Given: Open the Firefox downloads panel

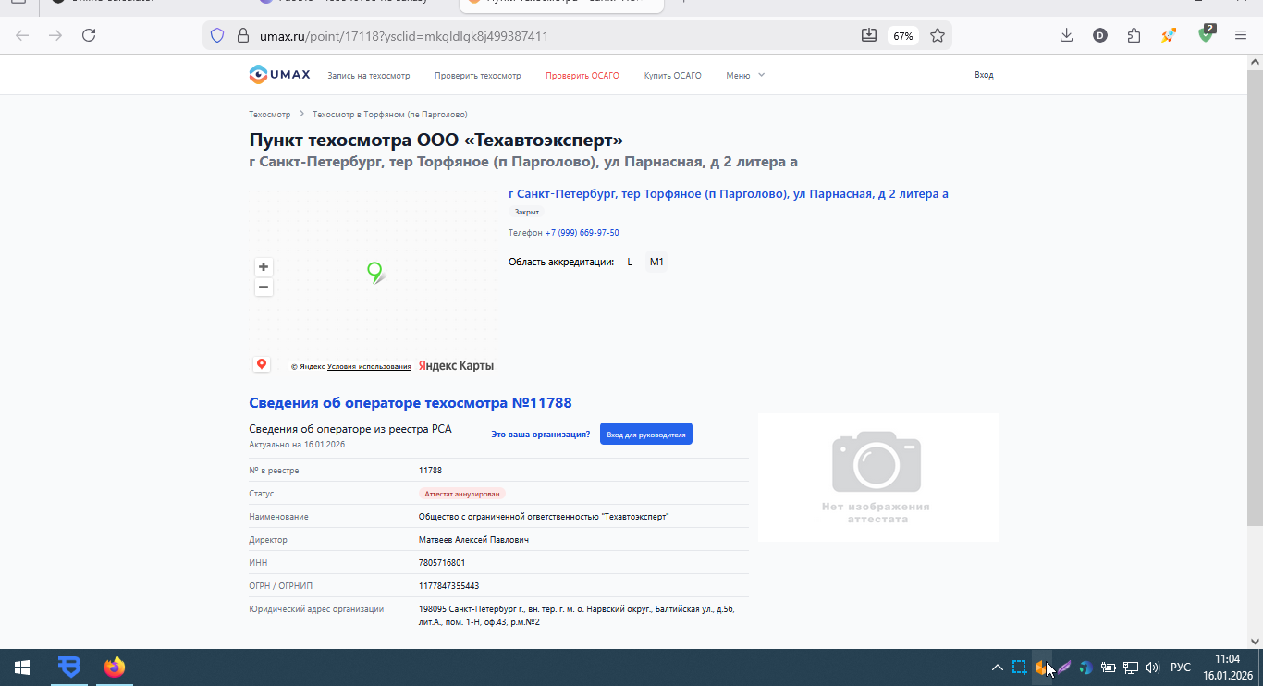Looking at the screenshot, I should 1066,35.
